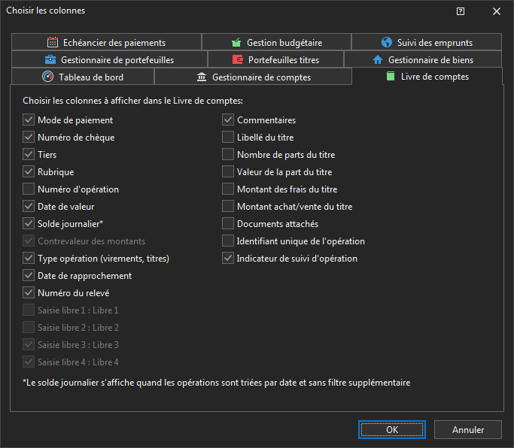Uncheck Mode de paiement column
514x448 pixels.
[x=29, y=120]
